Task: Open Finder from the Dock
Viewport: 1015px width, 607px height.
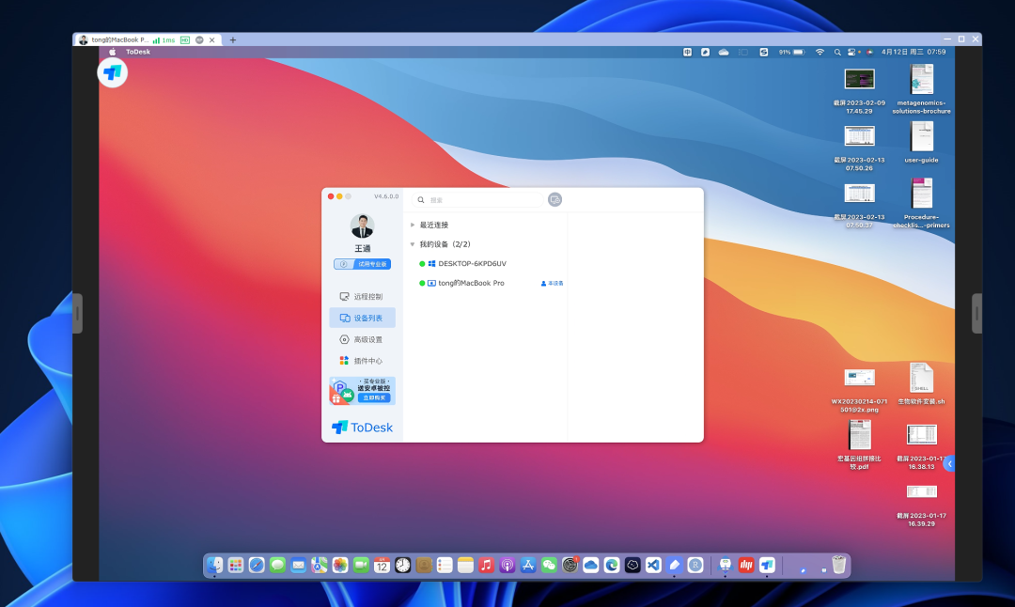Action: pos(215,565)
